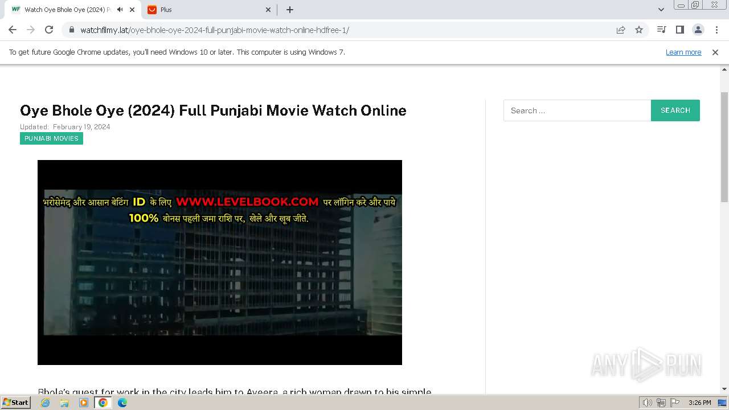Click the Windows 7 update notice text

(x=177, y=52)
